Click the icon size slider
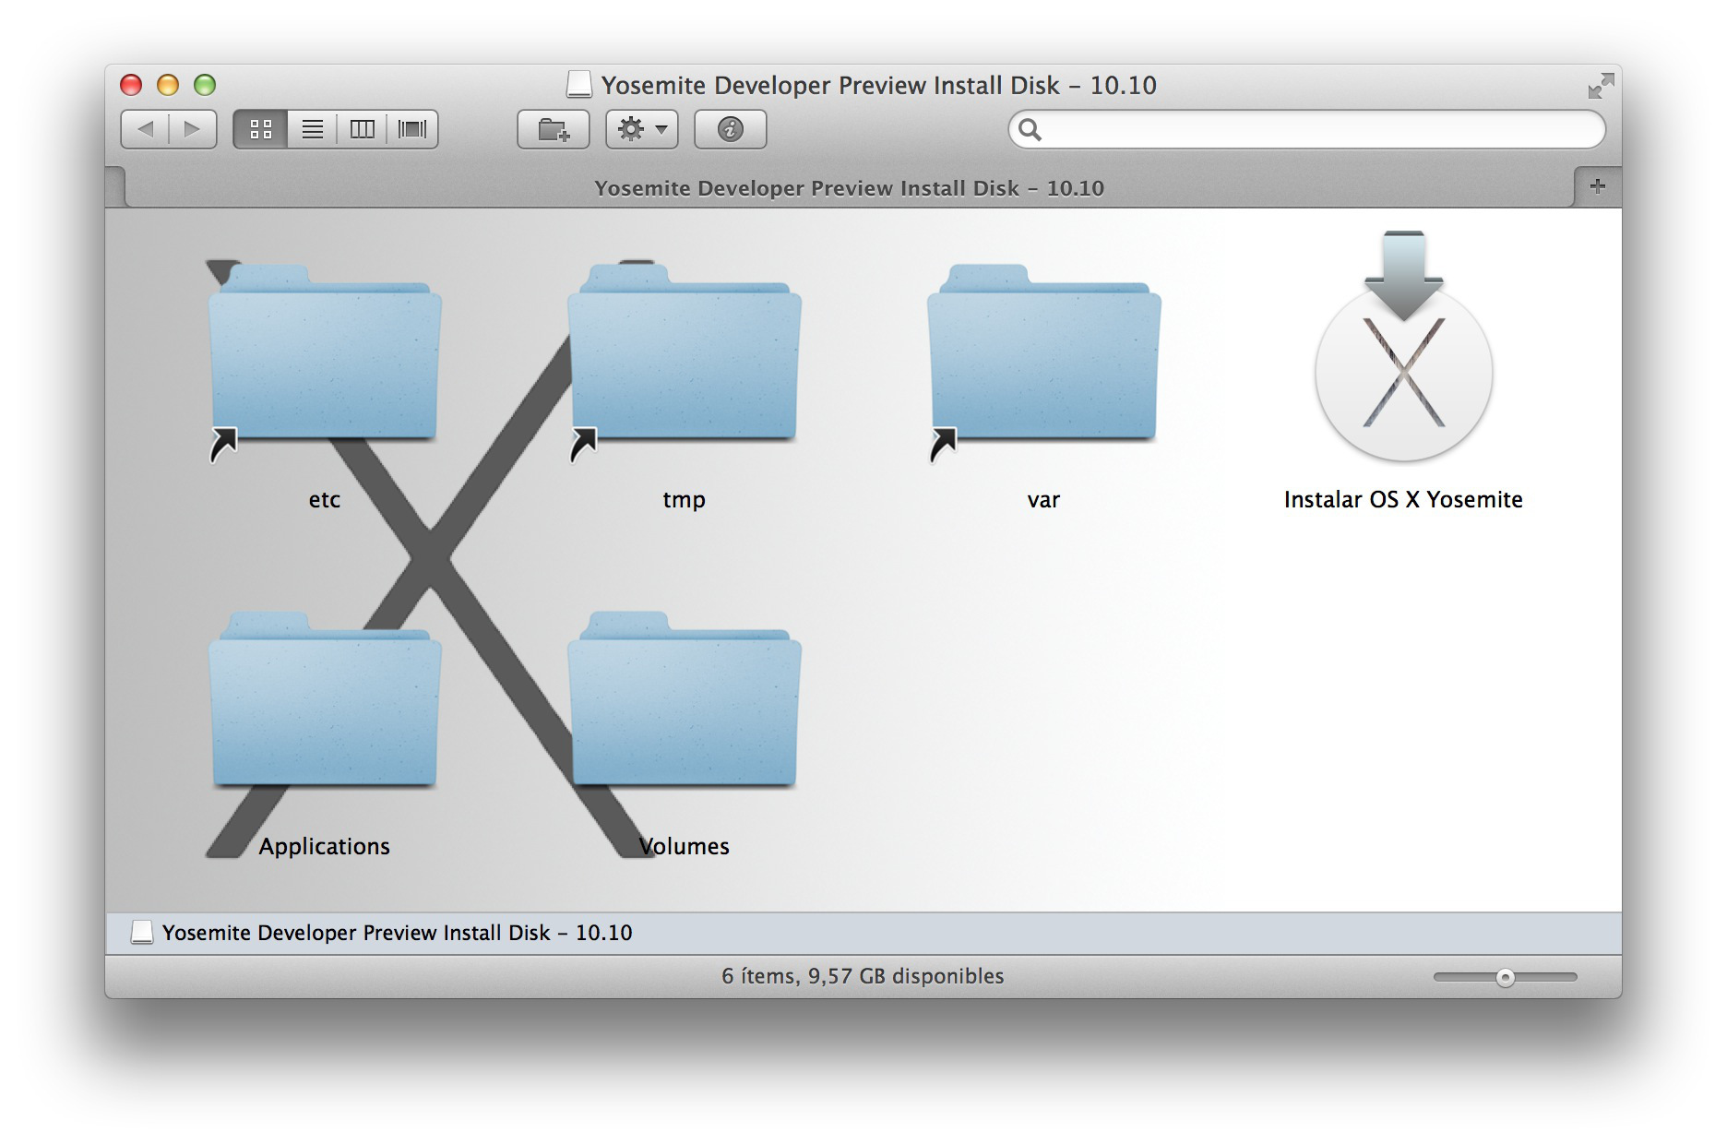This screenshot has height=1144, width=1727. (1506, 977)
